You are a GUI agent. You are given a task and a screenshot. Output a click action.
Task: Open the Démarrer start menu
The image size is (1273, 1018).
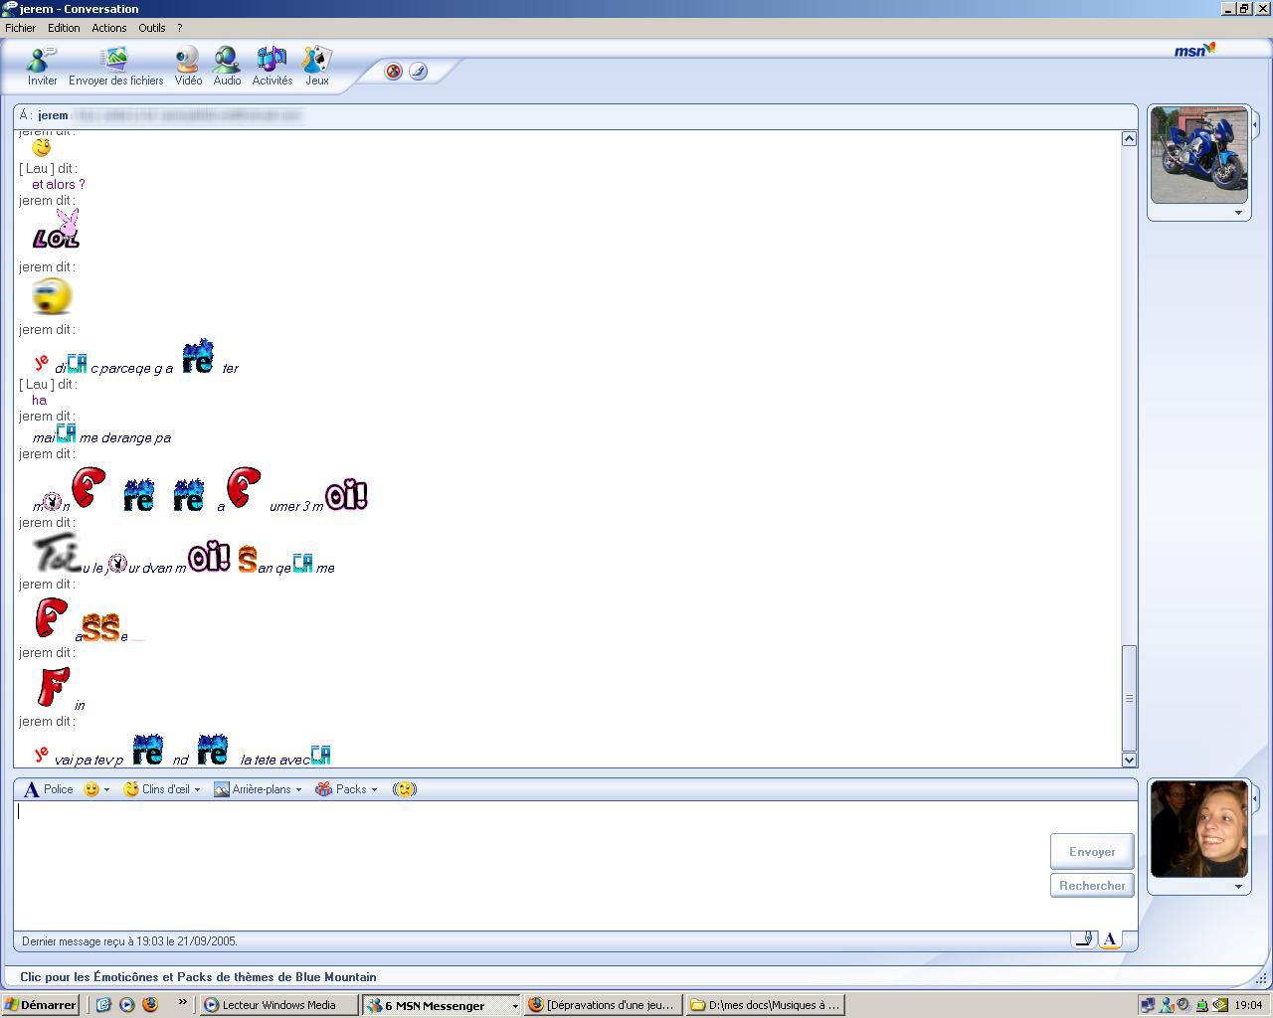coord(40,1005)
